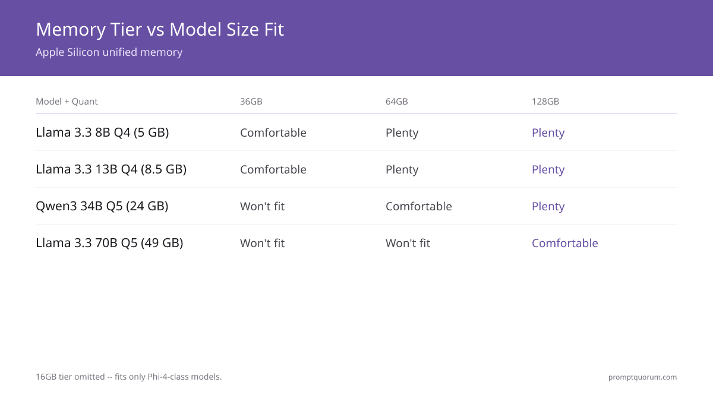This screenshot has width=713, height=401.
Task: Click 'Plenty' in the Llama 8B 64GB cell
Action: [402, 133]
